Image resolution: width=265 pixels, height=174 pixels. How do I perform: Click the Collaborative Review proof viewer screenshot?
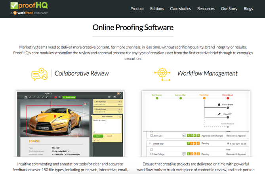[70, 124]
